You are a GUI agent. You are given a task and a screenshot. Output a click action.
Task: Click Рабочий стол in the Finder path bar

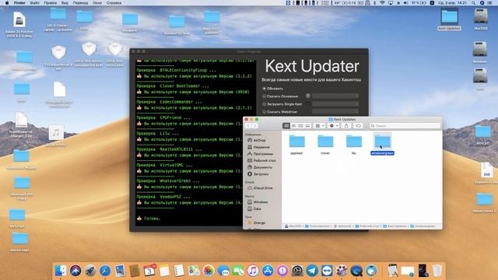pyautogui.click(x=367, y=226)
